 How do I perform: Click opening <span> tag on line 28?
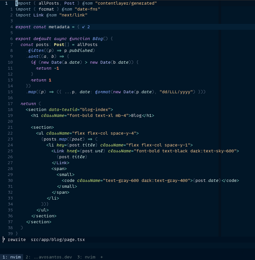coord(59,169)
